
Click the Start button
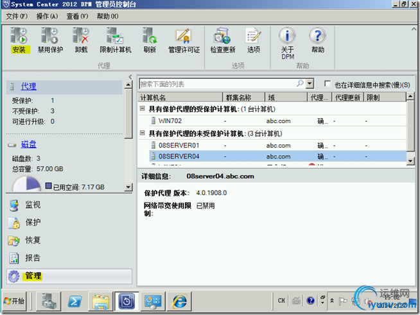pyautogui.click(x=15, y=302)
